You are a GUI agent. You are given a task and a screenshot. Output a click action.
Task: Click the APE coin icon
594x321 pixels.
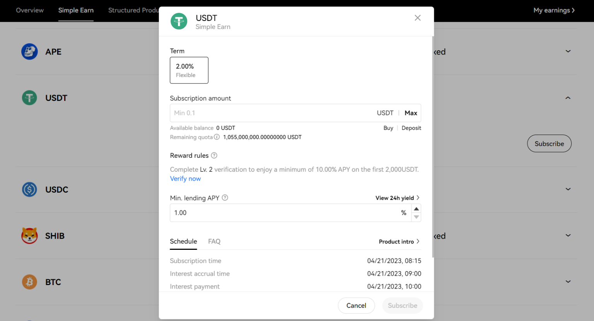(29, 51)
